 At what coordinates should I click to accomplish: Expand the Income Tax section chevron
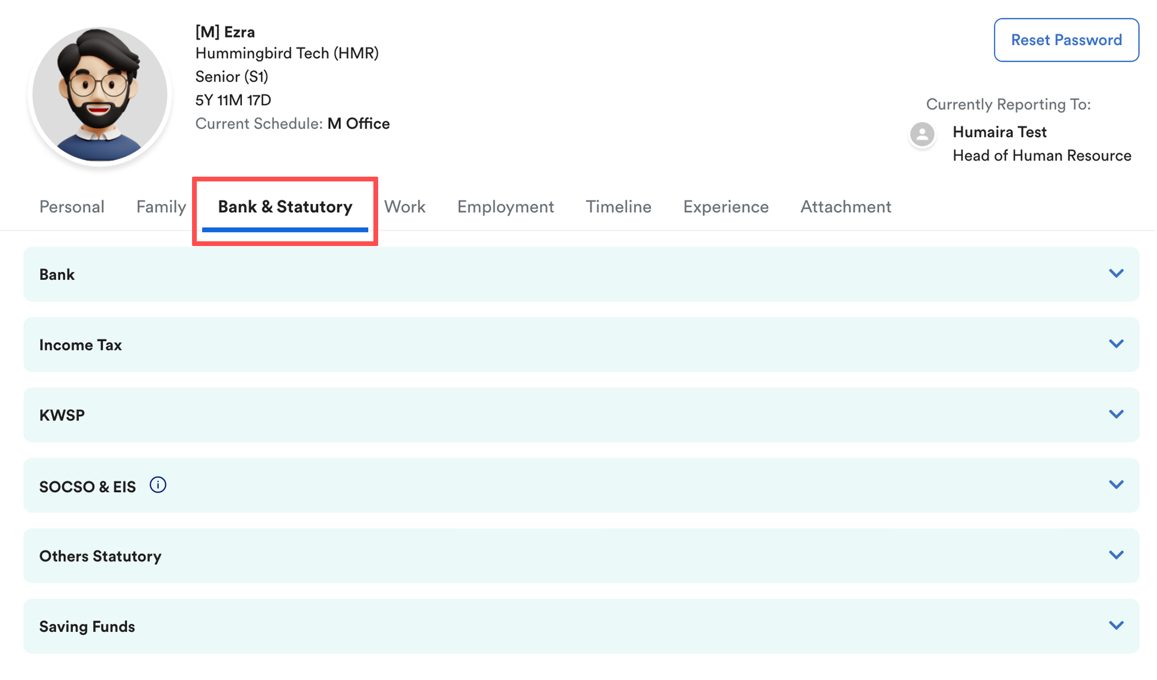(x=1116, y=344)
